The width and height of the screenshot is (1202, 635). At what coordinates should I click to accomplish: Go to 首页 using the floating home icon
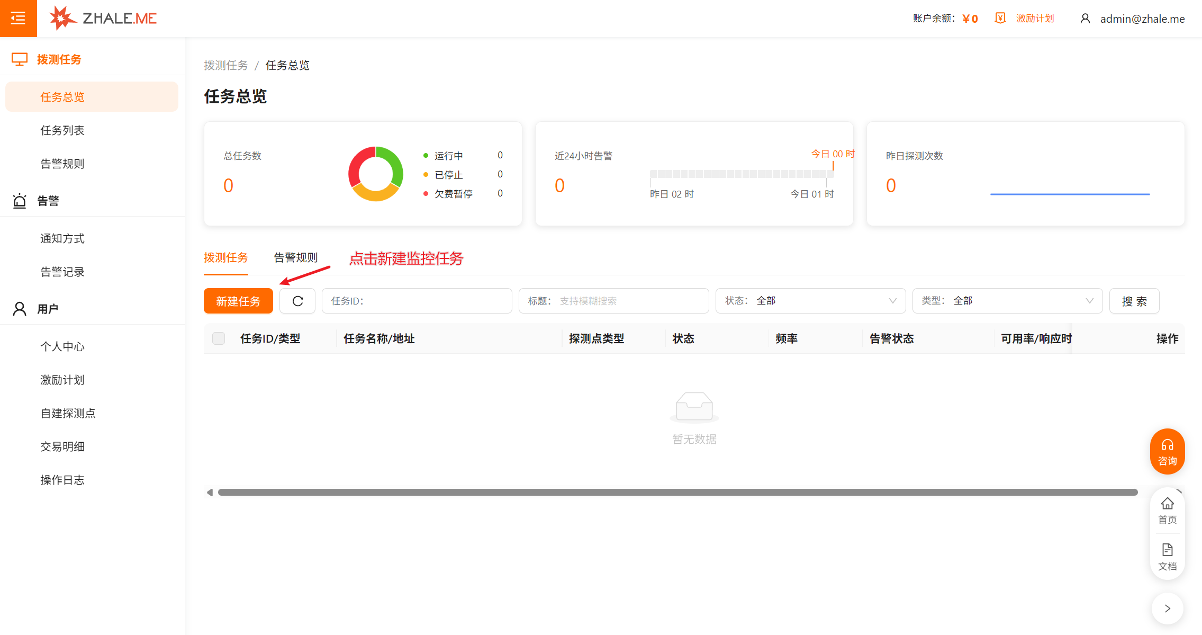click(1167, 509)
